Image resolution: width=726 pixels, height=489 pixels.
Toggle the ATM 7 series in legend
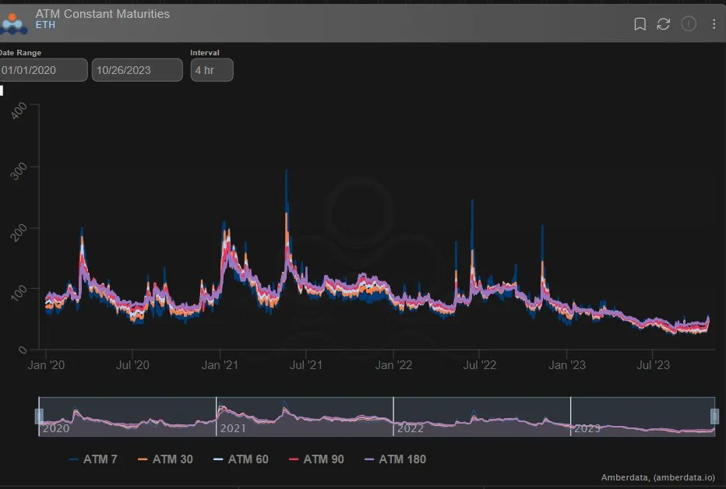click(93, 459)
